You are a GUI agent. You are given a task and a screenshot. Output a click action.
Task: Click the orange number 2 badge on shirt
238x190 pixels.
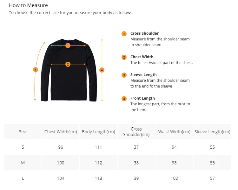coord(68,64)
